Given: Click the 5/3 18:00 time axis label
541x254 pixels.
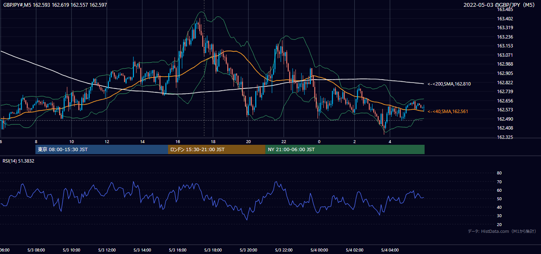Looking at the screenshot, I should pos(213,250).
